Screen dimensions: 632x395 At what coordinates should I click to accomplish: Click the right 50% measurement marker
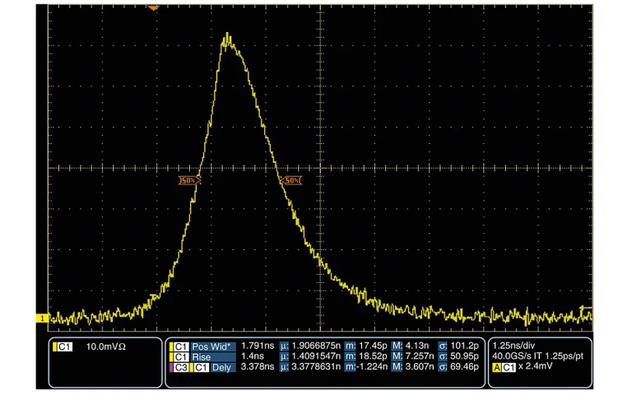291,180
